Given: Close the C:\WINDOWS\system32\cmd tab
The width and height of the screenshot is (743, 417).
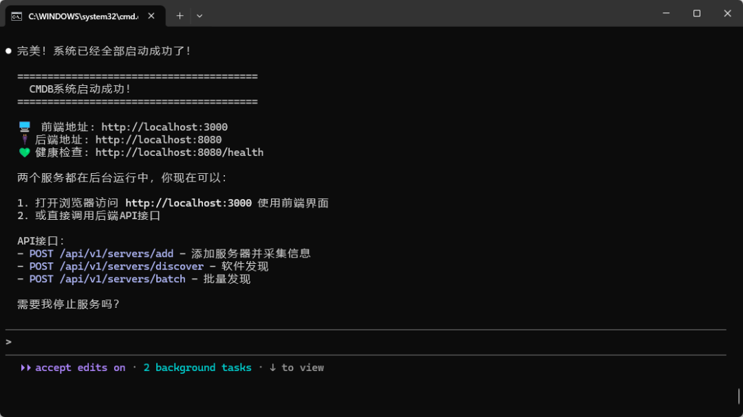Looking at the screenshot, I should [151, 16].
